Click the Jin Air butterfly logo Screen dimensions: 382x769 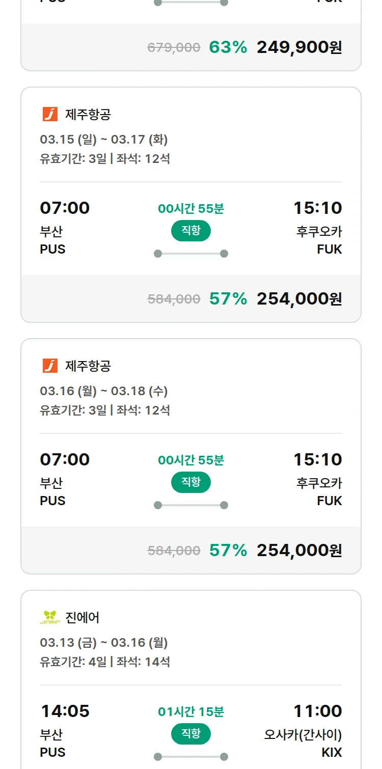(50, 617)
